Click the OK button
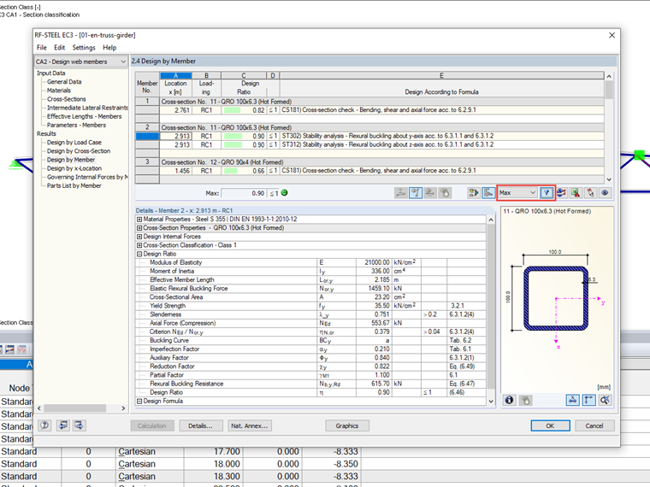The height and width of the screenshot is (487, 650). (x=550, y=425)
